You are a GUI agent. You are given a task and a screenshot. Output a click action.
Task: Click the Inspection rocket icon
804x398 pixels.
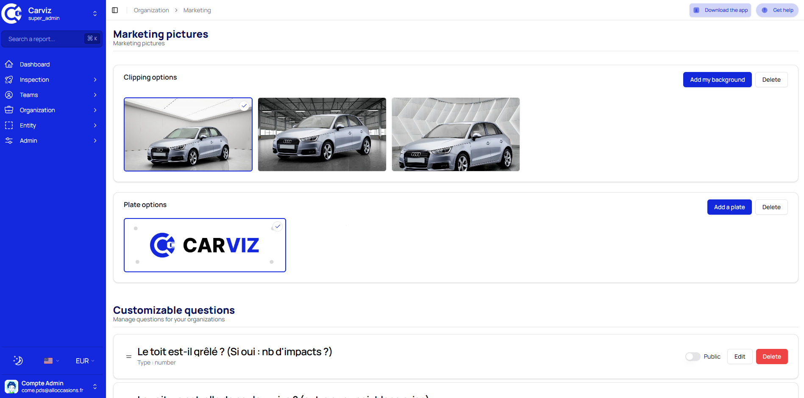pyautogui.click(x=9, y=80)
